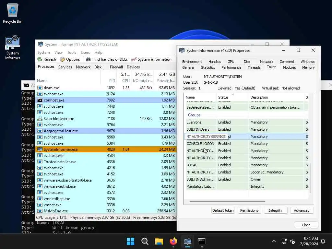The width and height of the screenshot is (332, 249).
Task: Open taskbar Search
Action: [145, 241]
